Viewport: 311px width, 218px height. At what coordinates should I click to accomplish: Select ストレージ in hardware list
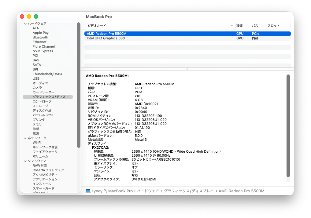tap(40, 106)
